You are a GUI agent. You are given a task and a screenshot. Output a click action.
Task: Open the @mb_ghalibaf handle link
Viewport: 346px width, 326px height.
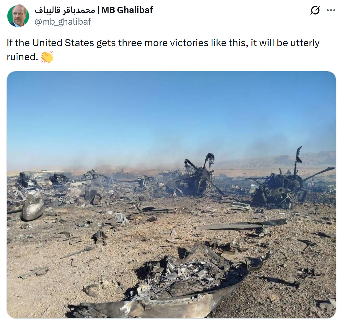63,22
